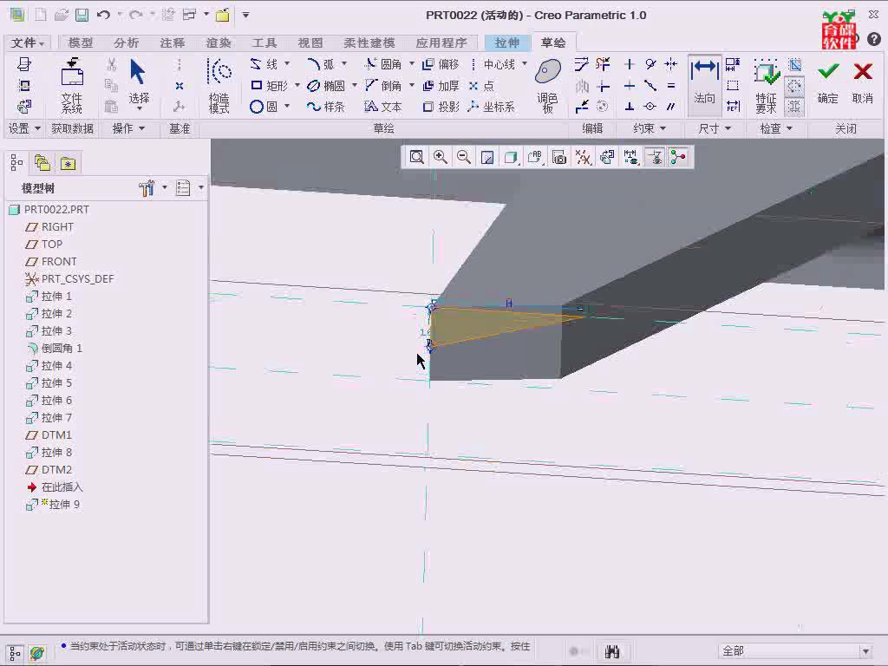Screen dimensions: 888x666
Task: Click the find binoculars icon in status bar
Action: coord(612,651)
